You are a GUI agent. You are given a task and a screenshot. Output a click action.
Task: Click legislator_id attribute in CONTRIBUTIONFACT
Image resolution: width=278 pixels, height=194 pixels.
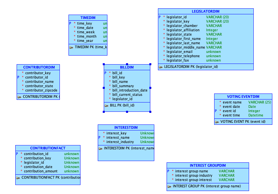(34, 162)
